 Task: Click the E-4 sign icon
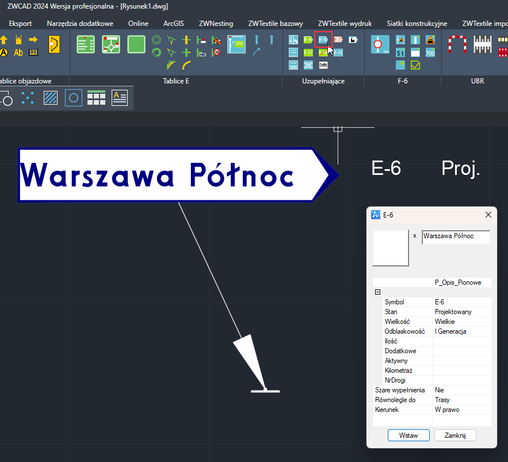308,40
